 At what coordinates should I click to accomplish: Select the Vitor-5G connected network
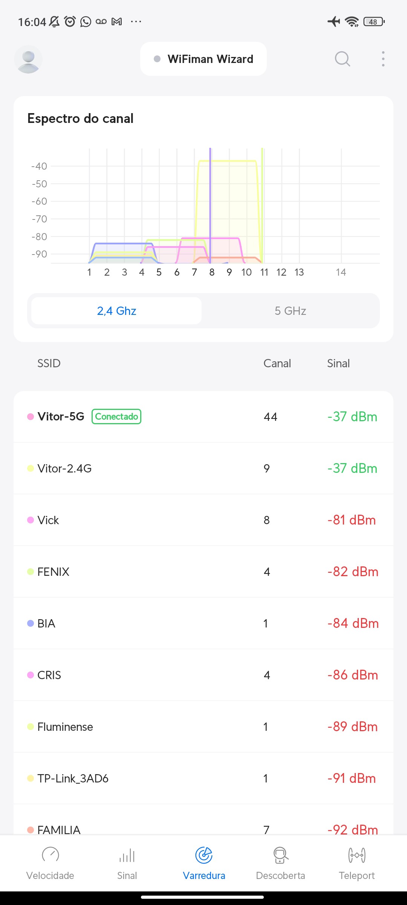(x=203, y=417)
